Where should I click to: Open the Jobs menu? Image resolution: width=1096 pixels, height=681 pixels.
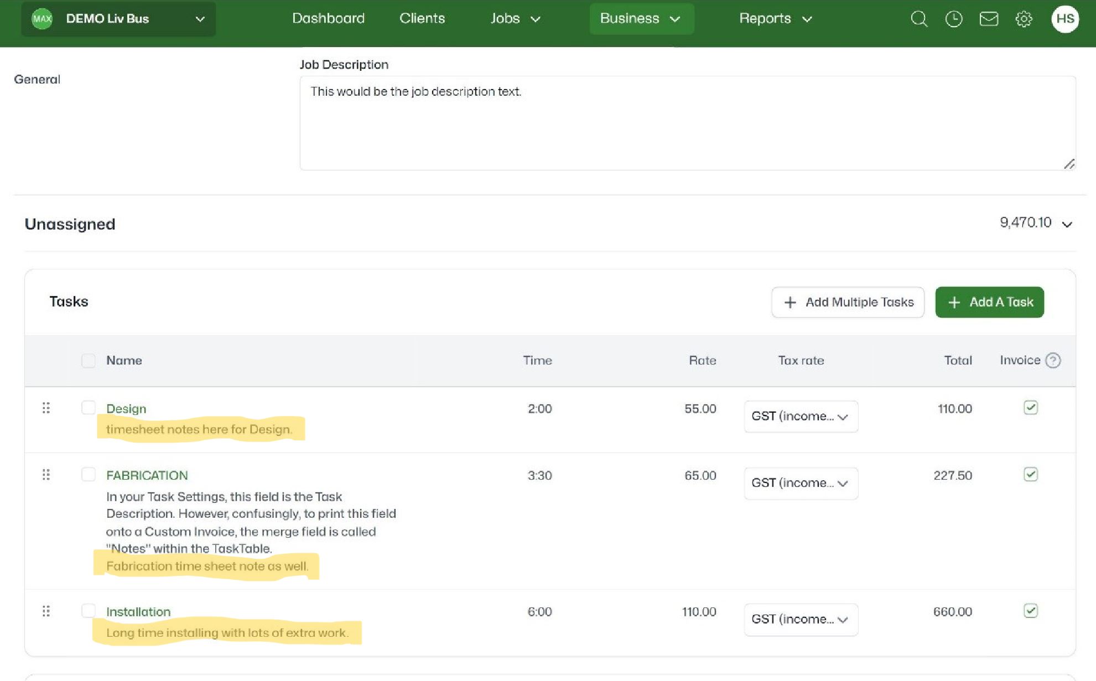click(x=515, y=18)
